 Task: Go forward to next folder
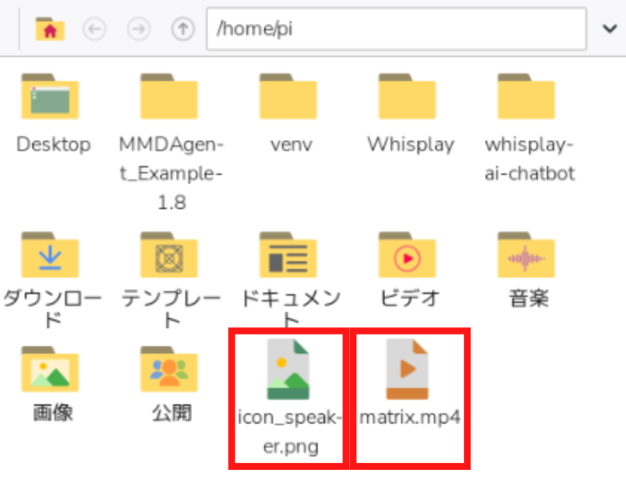[139, 29]
